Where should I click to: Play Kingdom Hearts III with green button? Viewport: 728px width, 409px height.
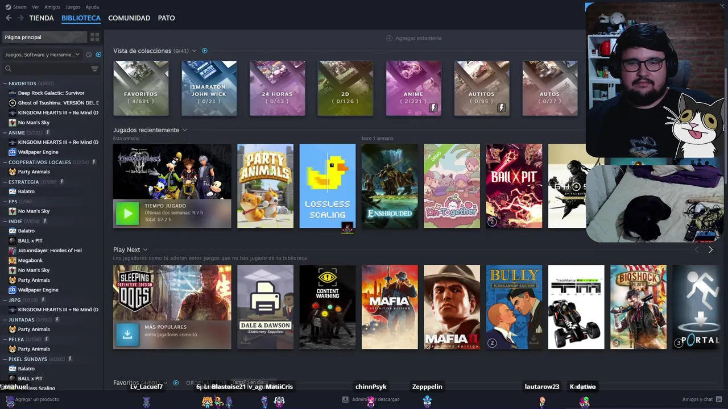[127, 214]
